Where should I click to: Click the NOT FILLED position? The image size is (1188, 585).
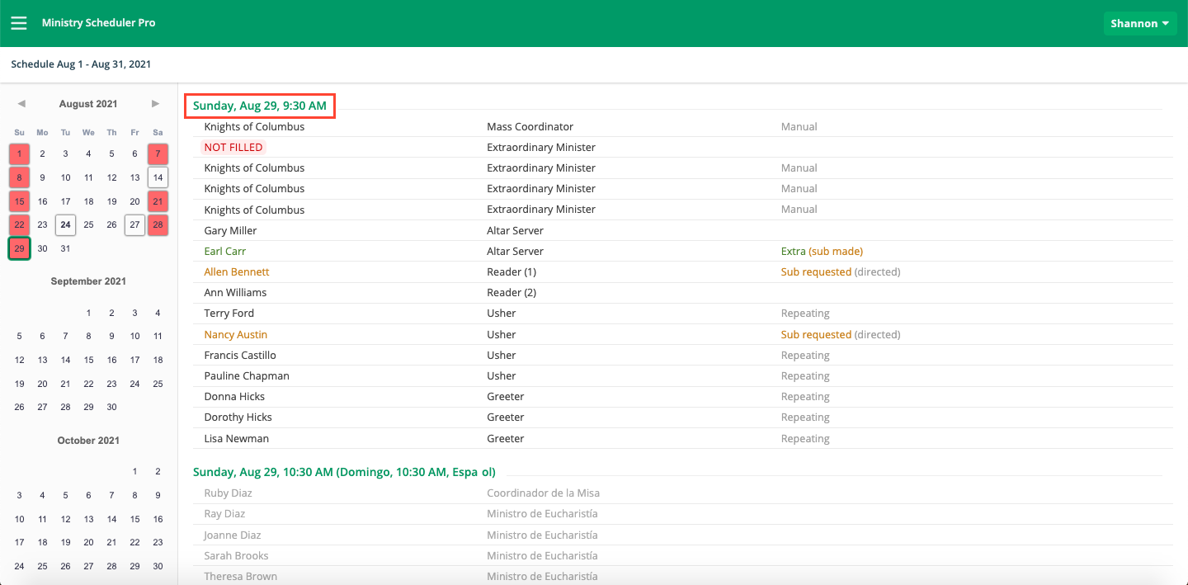point(233,148)
